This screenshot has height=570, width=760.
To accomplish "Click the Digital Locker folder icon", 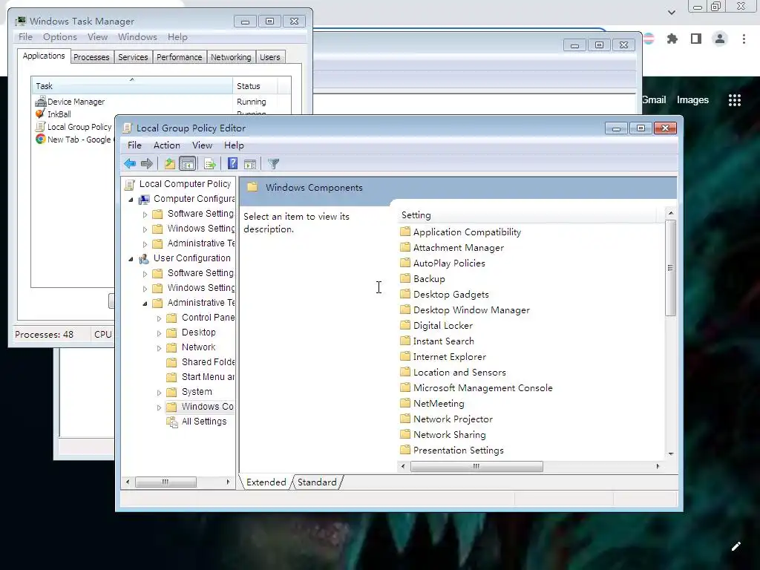I will [x=405, y=325].
